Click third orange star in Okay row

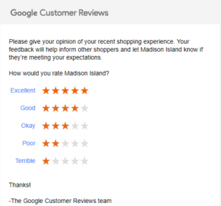pos(65,126)
